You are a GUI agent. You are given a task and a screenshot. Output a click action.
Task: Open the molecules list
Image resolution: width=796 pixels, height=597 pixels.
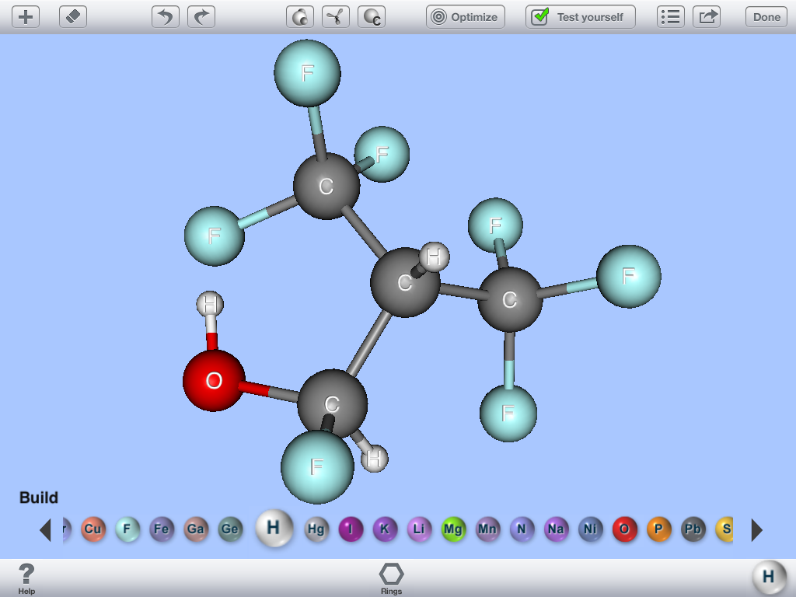click(x=670, y=16)
